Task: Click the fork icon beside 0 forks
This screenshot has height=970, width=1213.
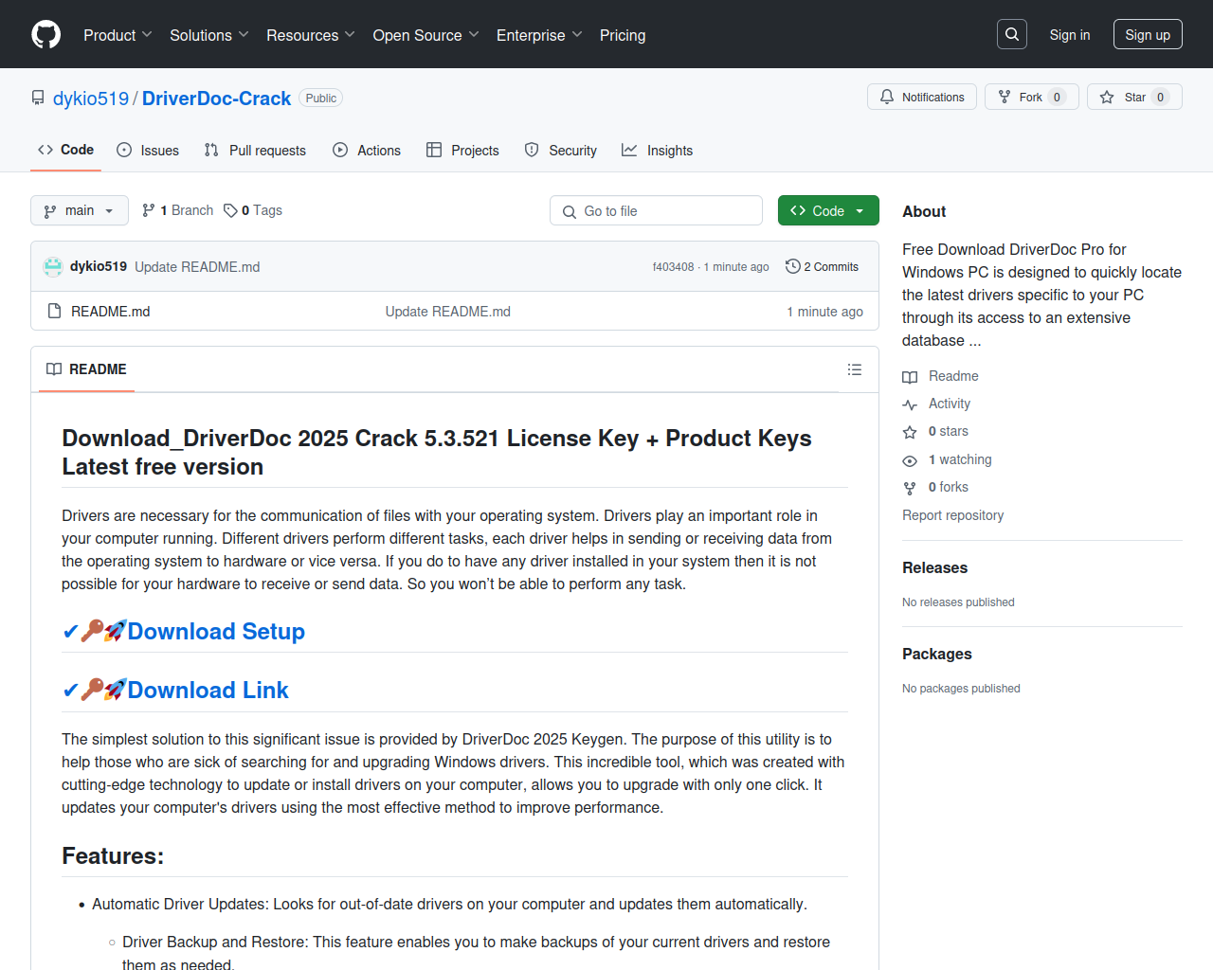Action: 910,488
